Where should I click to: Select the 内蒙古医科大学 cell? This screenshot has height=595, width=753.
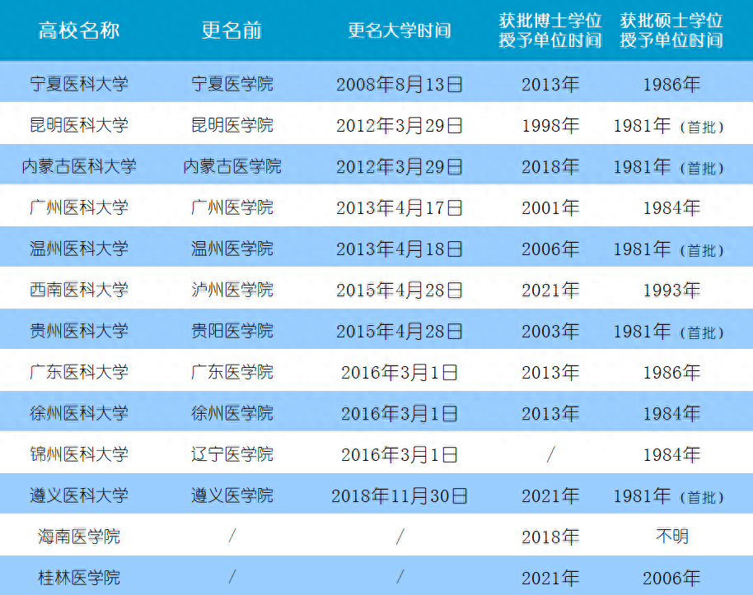tap(79, 166)
